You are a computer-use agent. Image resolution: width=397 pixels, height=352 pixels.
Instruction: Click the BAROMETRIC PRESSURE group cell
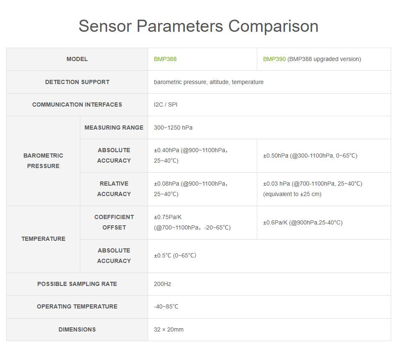(43, 161)
